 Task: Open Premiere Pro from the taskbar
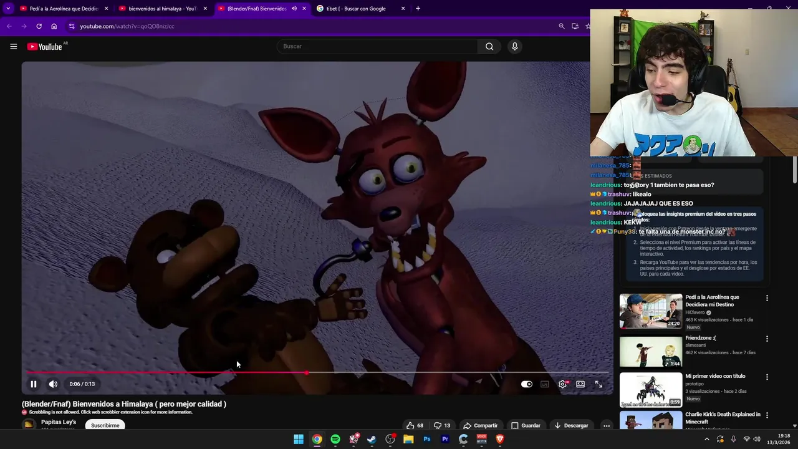pyautogui.click(x=445, y=439)
